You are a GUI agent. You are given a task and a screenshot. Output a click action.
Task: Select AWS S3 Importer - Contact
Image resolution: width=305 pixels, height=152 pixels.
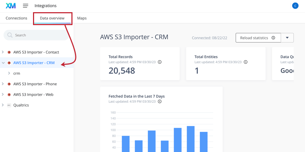click(x=37, y=52)
